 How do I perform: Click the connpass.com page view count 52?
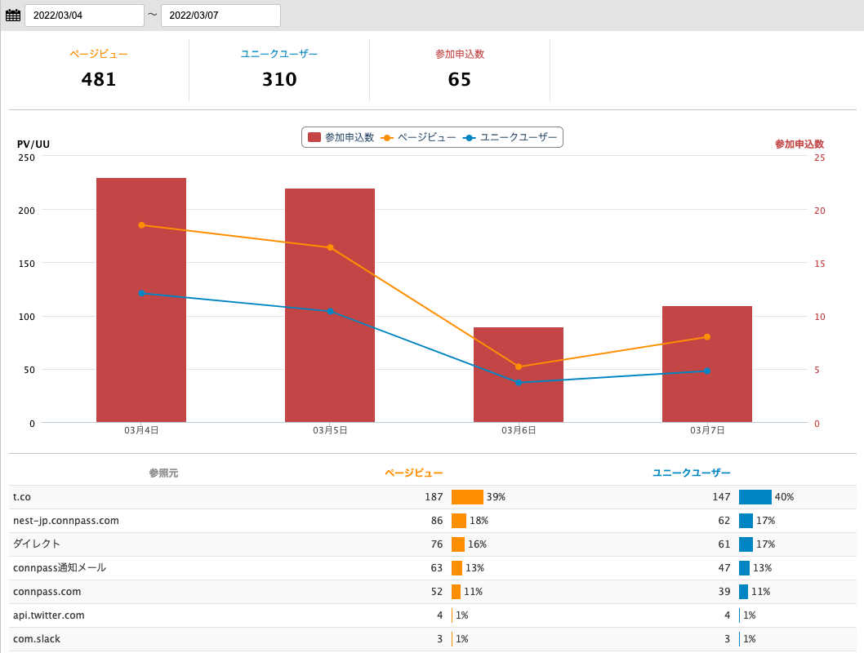tap(437, 591)
